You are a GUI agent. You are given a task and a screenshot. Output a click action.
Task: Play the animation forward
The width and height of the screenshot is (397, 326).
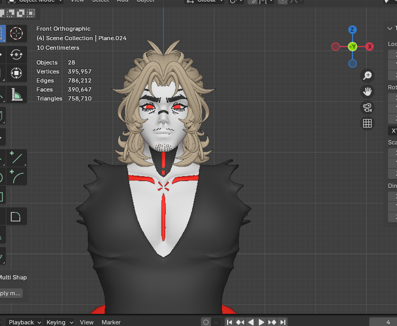[x=261, y=322]
